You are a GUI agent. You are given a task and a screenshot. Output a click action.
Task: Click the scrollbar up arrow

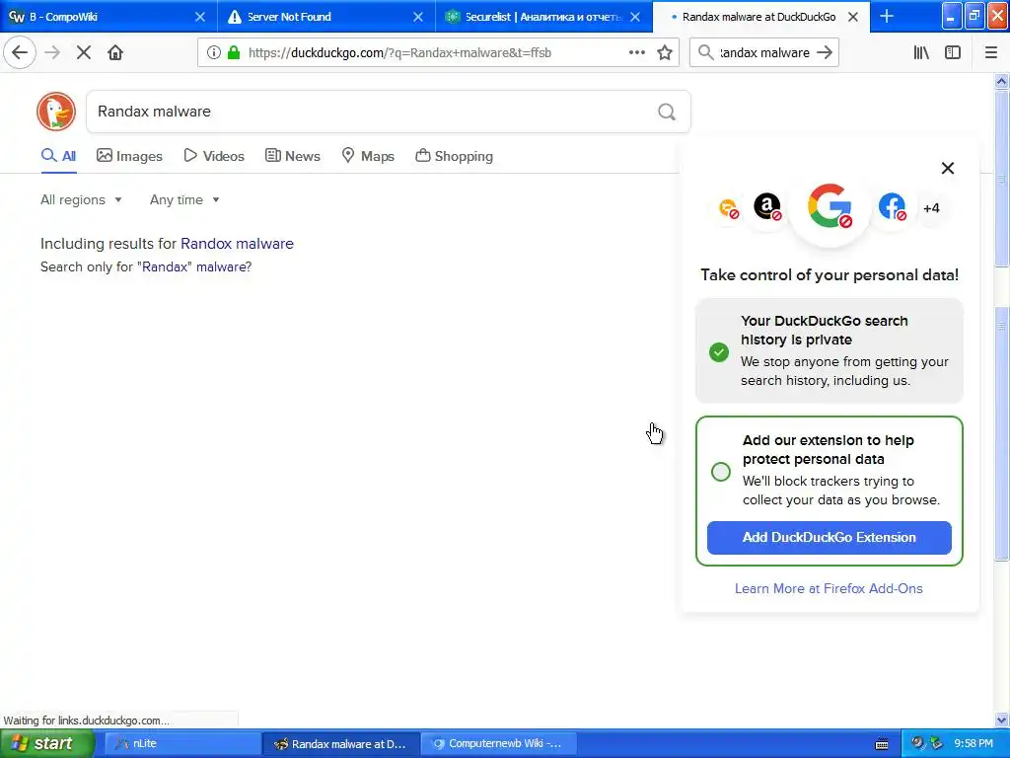(x=1002, y=81)
